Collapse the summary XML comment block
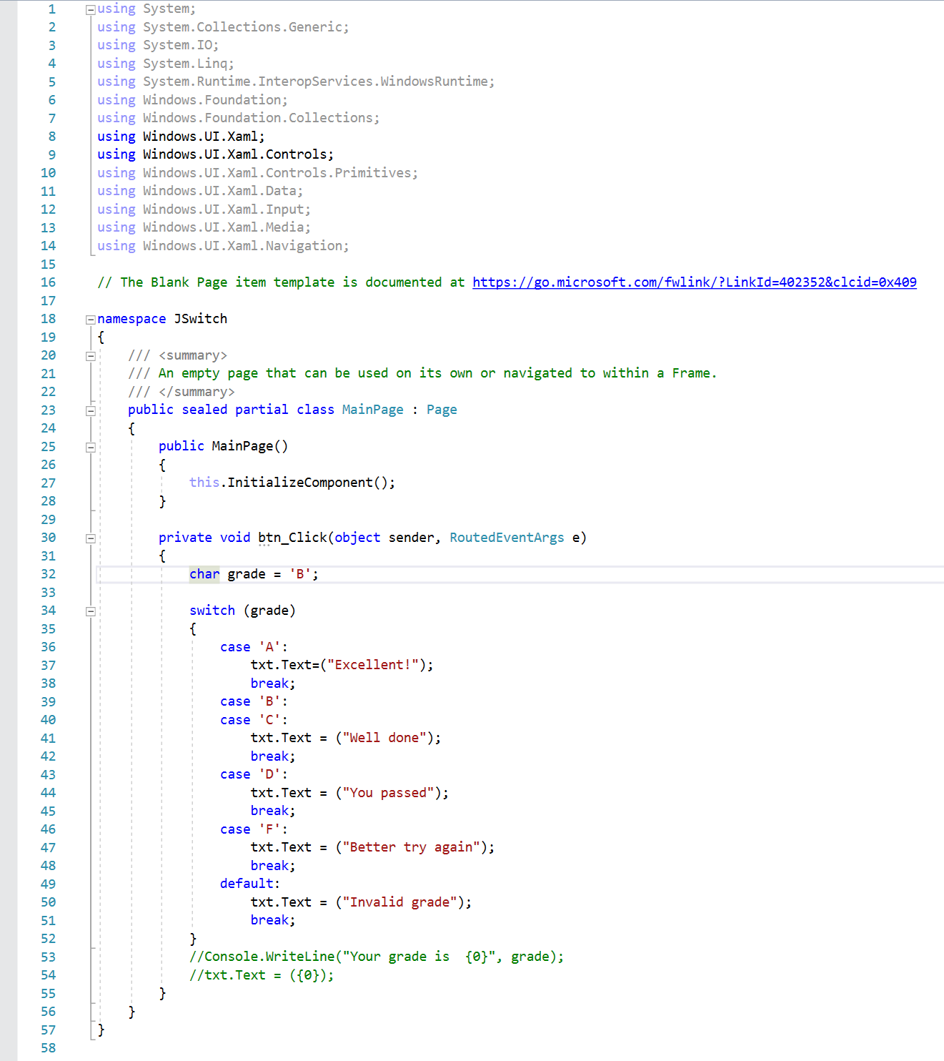The height and width of the screenshot is (1061, 944). [x=89, y=355]
